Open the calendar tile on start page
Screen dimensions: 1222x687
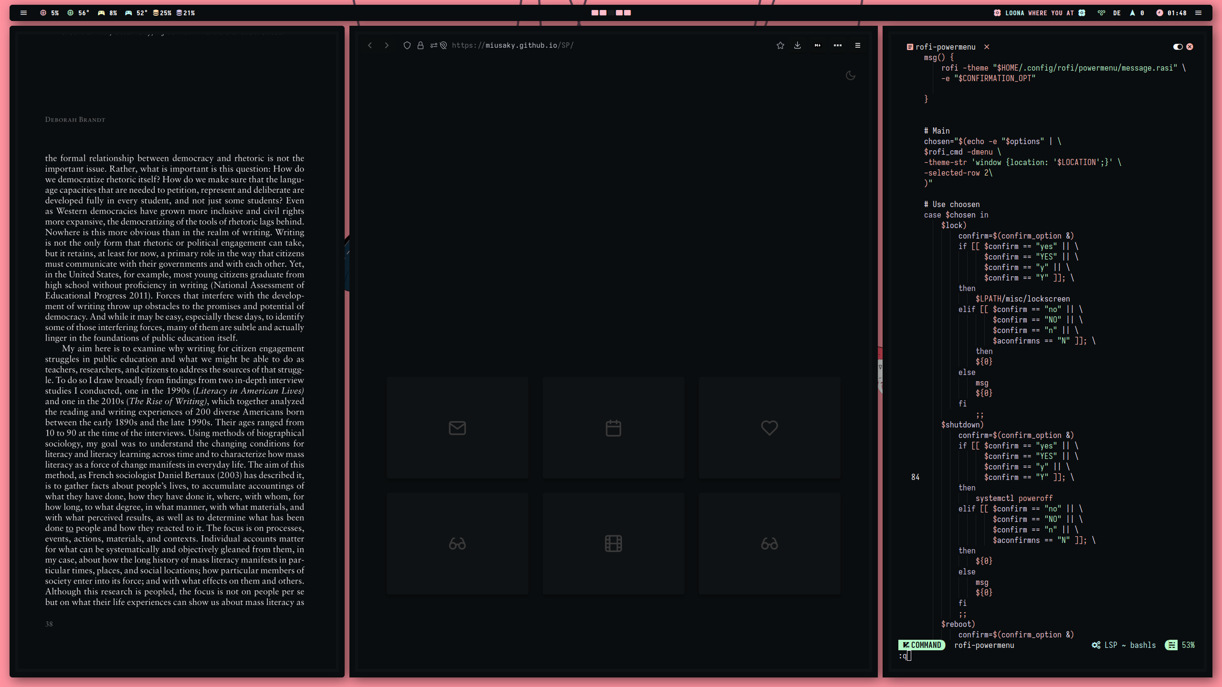click(613, 428)
